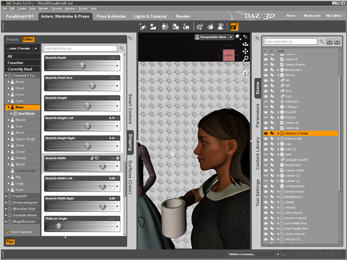347x260 pixels.
Task: Select the Wachiwi Hair node in Scene
Action: [293, 139]
